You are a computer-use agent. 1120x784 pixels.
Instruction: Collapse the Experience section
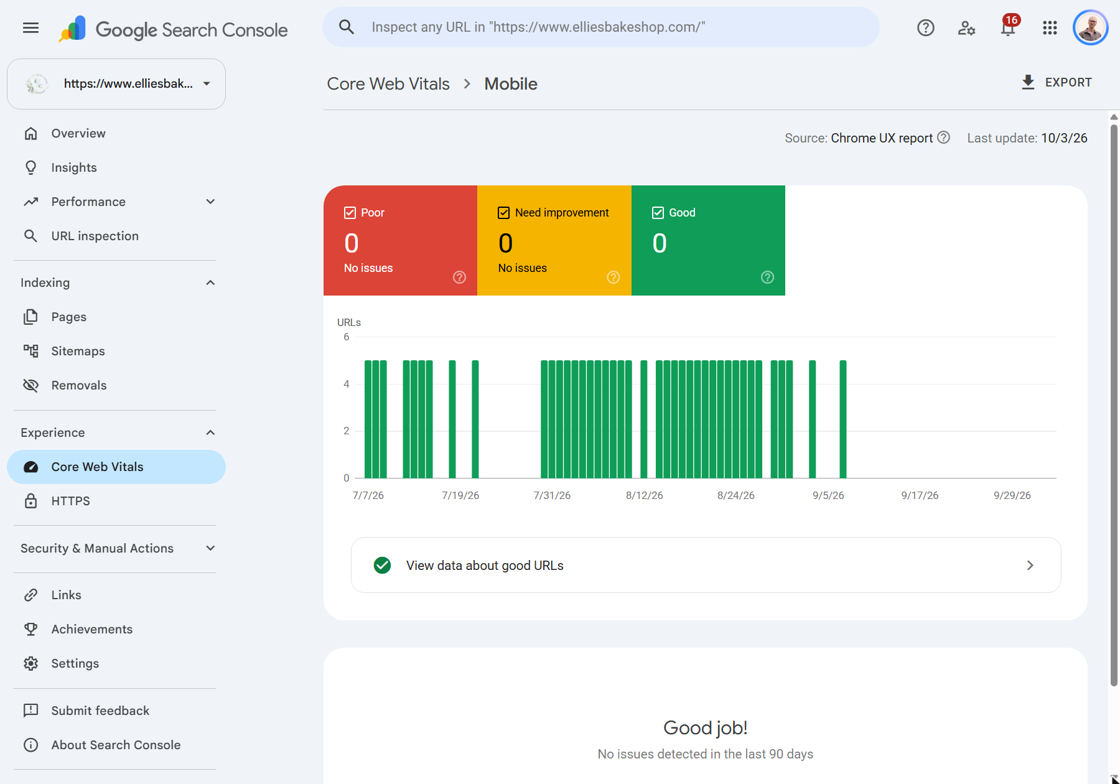pos(210,432)
